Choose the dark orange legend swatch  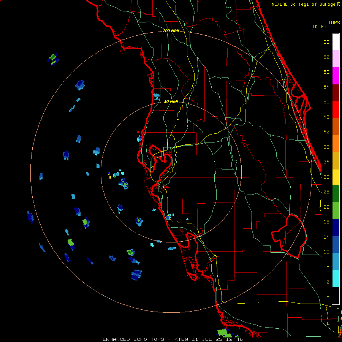(x=336, y=127)
